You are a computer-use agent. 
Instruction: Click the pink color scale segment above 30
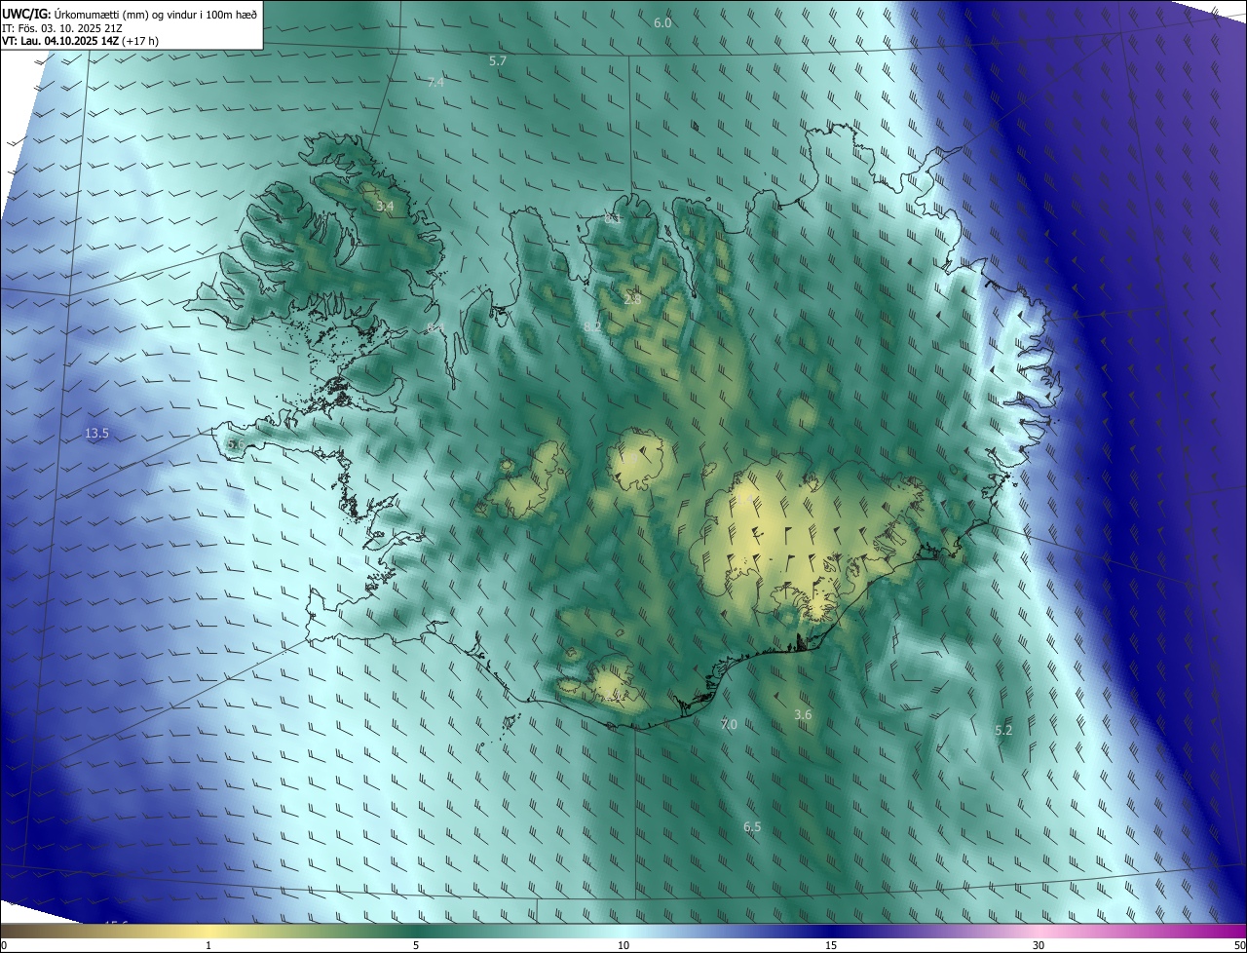[1039, 932]
